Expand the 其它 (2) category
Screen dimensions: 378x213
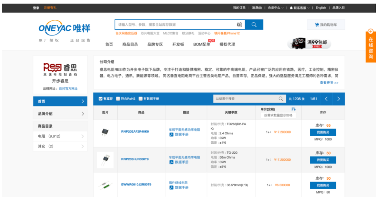click(60, 146)
